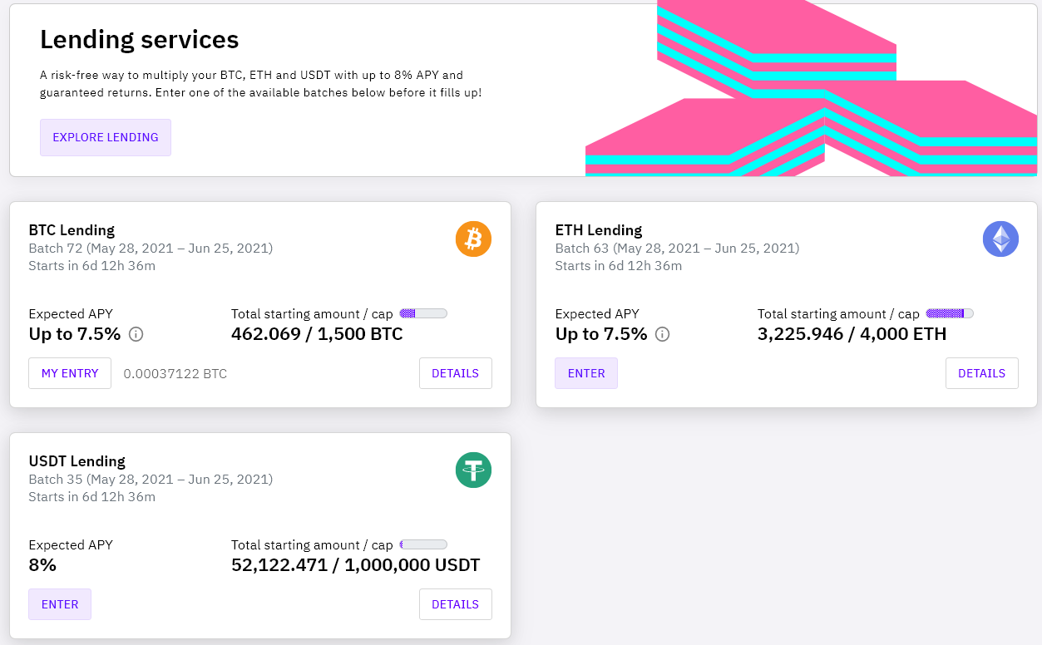Screen dimensions: 1042x645
Task: Click the BTC cap progress bar
Action: pos(423,313)
